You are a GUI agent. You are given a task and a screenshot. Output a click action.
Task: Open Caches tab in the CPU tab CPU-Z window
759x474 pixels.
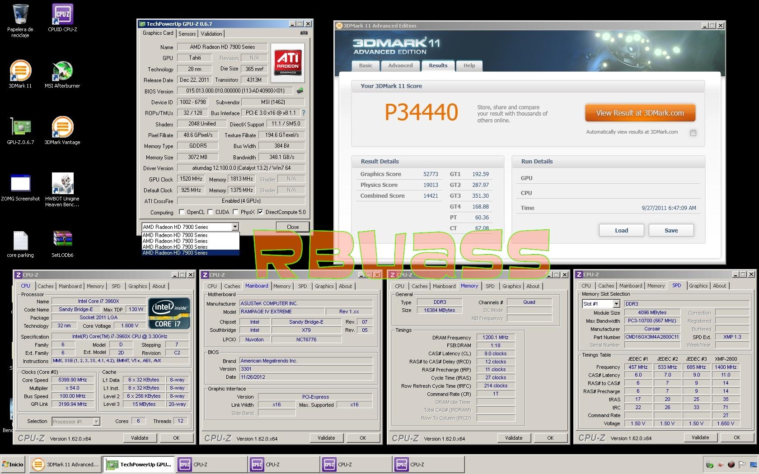pos(46,286)
